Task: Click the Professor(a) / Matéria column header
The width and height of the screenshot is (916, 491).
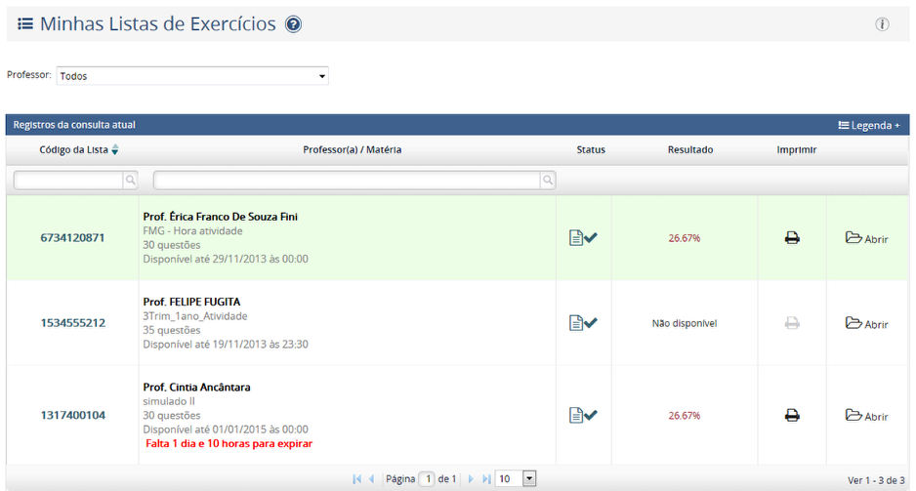Action: pyautogui.click(x=352, y=150)
